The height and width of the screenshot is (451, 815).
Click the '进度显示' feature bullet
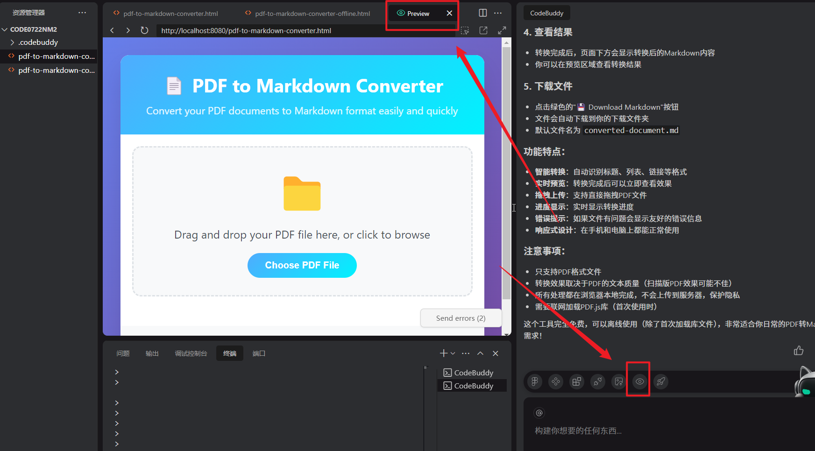click(584, 207)
